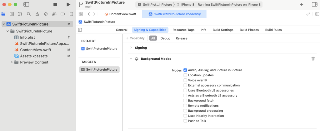Expand the Preview Content folder

point(12,62)
